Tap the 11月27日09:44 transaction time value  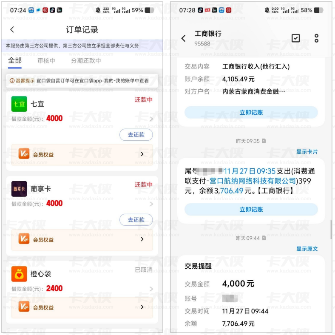(x=245, y=311)
